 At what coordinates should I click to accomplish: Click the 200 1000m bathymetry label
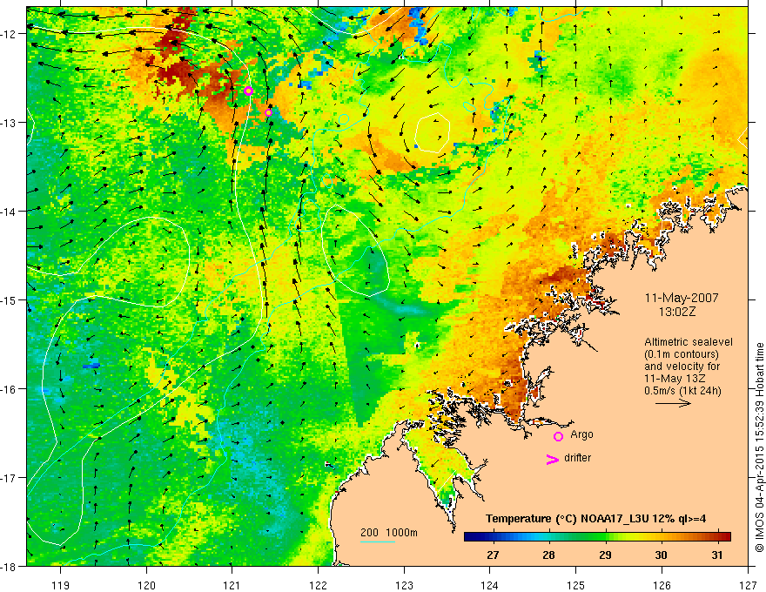tap(389, 533)
